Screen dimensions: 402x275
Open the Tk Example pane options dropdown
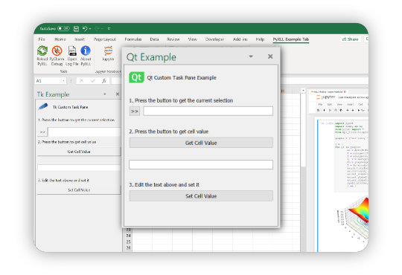pos(105,94)
